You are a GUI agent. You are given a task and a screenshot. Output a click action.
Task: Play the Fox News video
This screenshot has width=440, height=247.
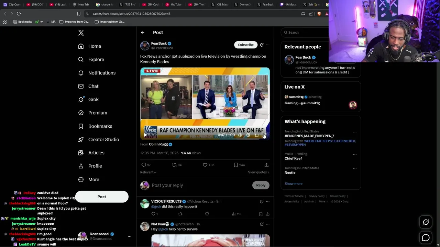click(146, 135)
